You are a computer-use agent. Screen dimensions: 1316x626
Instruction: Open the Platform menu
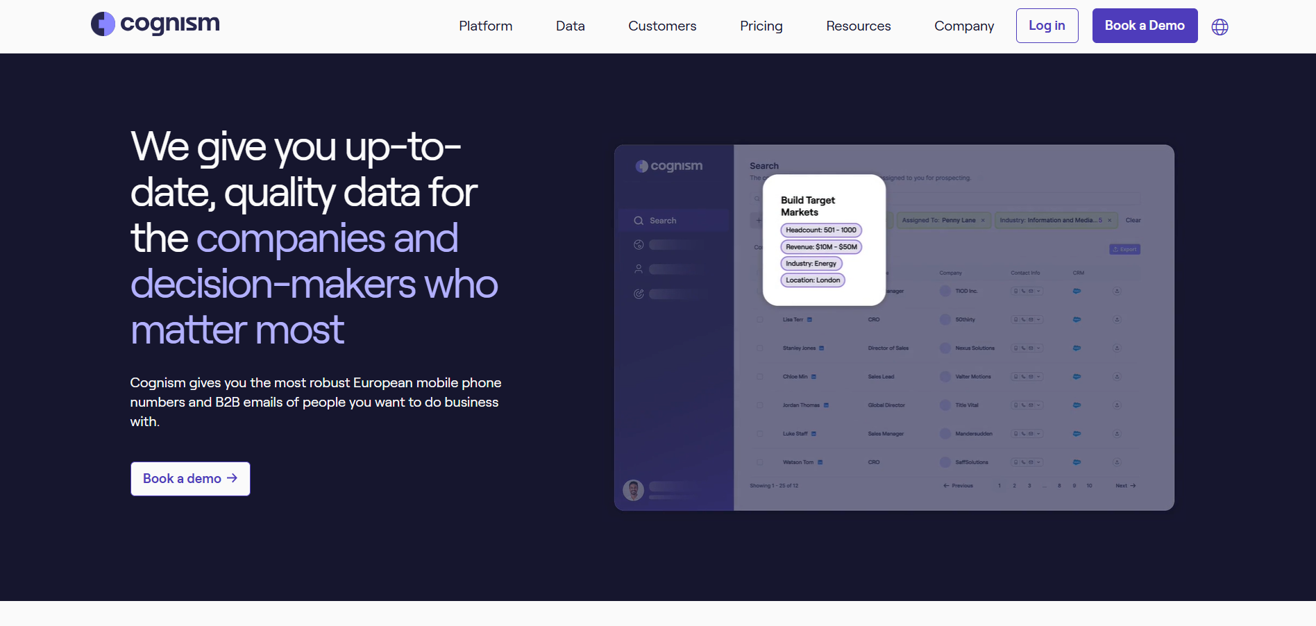(486, 26)
